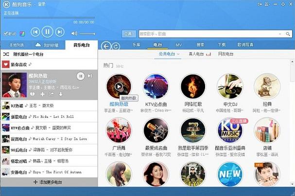
Task: Click the first title bar mode icon
Action: click(260, 4)
